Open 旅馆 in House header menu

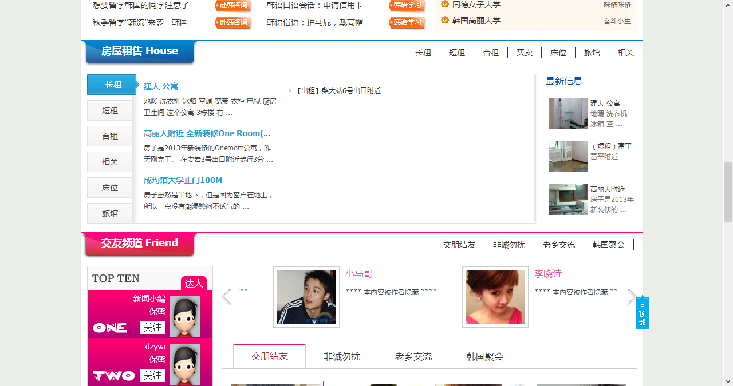[592, 53]
